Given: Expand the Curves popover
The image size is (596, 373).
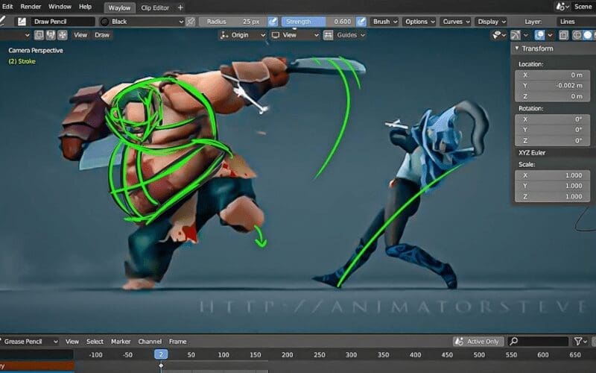Looking at the screenshot, I should coord(456,22).
